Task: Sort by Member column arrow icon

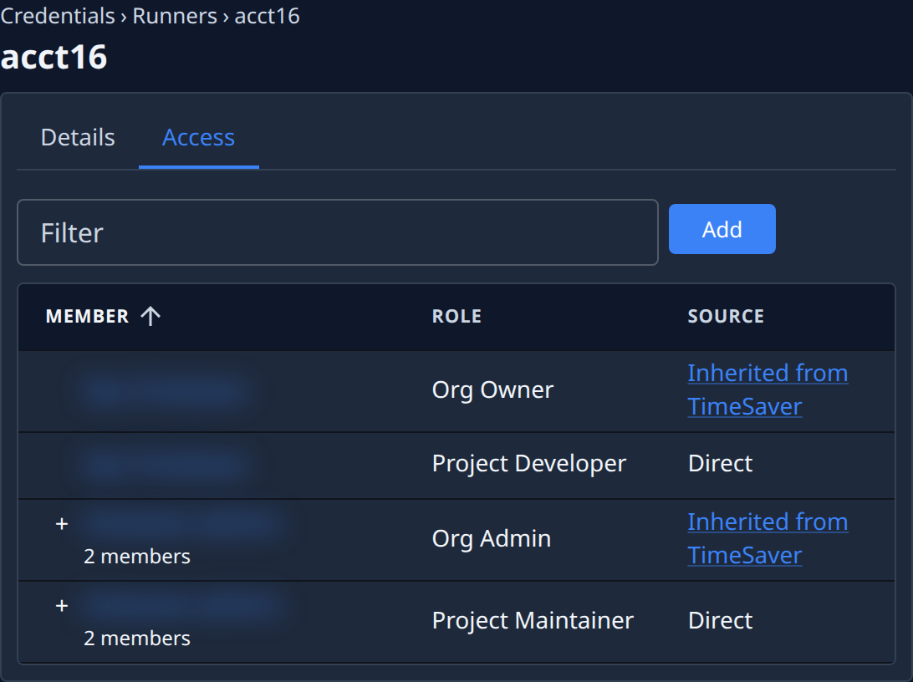Action: click(x=150, y=316)
